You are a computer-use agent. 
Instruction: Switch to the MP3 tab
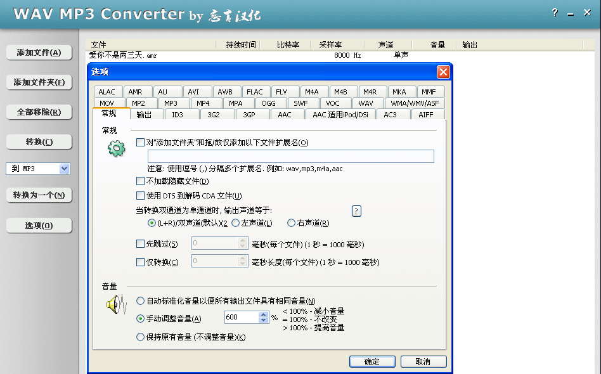171,103
